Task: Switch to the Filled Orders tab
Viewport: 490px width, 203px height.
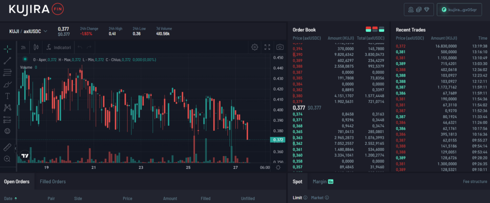Action: click(53, 181)
